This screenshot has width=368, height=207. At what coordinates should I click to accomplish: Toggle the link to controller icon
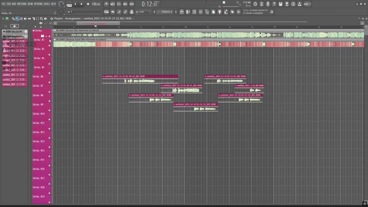125,12
